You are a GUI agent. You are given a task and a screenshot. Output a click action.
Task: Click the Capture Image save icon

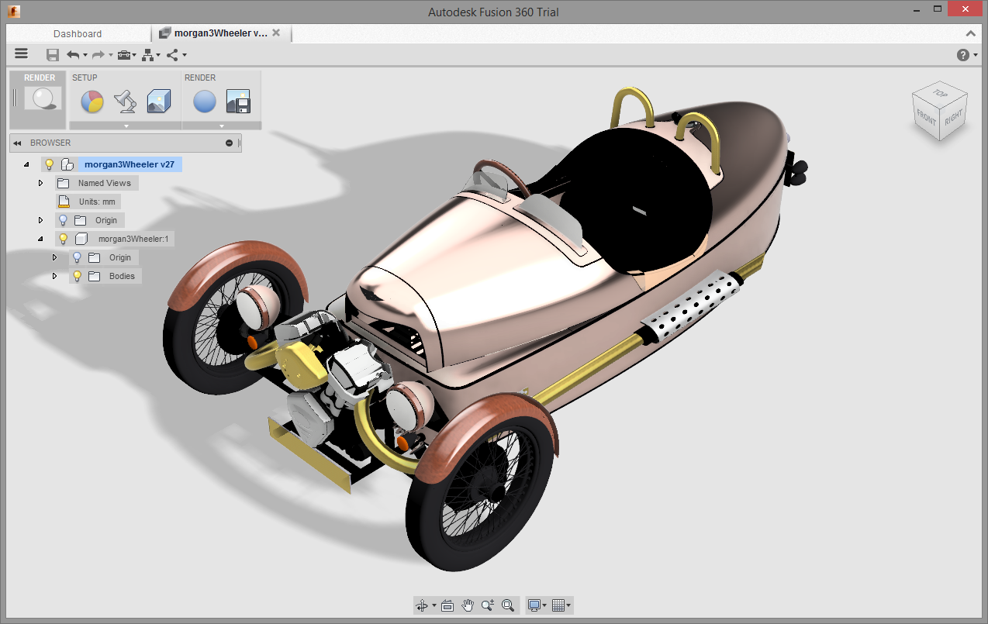237,102
